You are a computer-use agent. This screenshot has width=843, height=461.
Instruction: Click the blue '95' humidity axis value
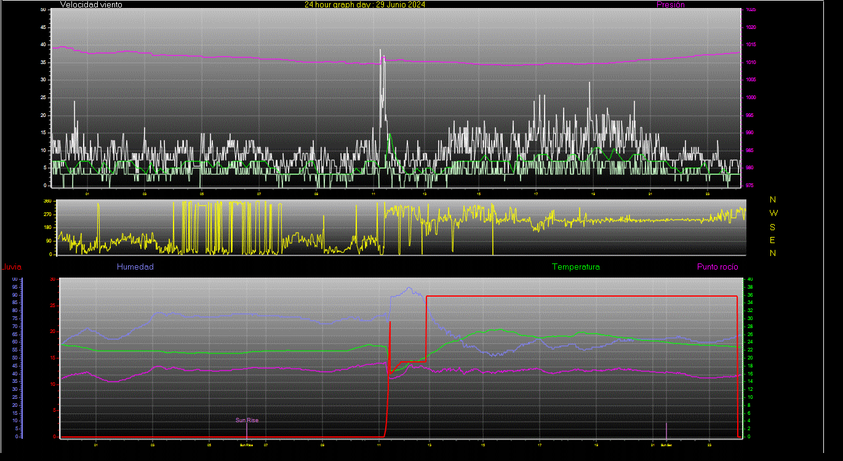click(x=15, y=287)
